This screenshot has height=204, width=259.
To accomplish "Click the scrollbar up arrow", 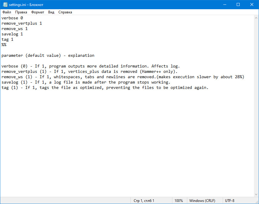I will coord(256,18).
